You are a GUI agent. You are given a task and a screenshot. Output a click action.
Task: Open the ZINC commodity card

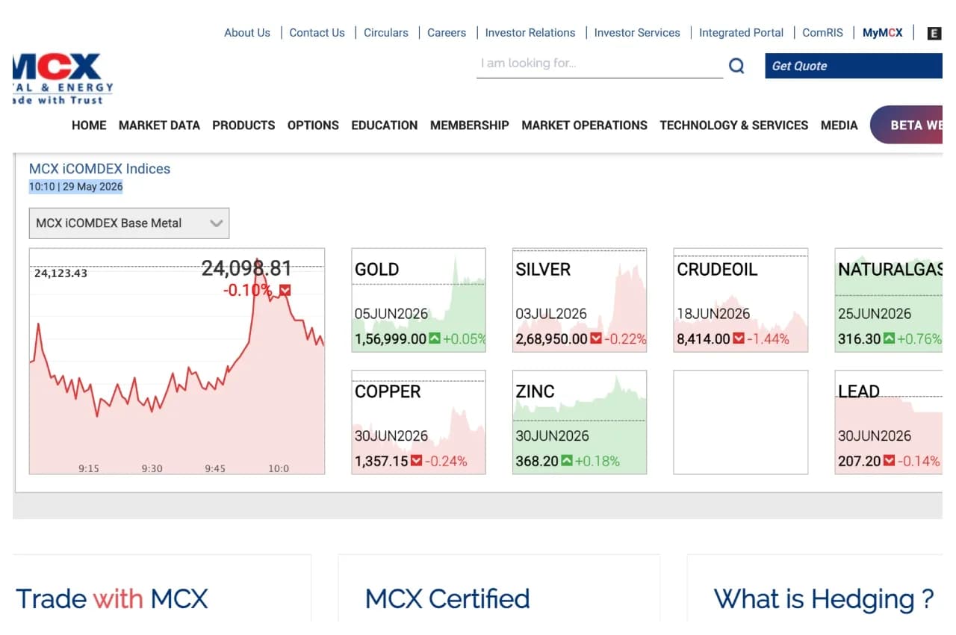pos(580,422)
